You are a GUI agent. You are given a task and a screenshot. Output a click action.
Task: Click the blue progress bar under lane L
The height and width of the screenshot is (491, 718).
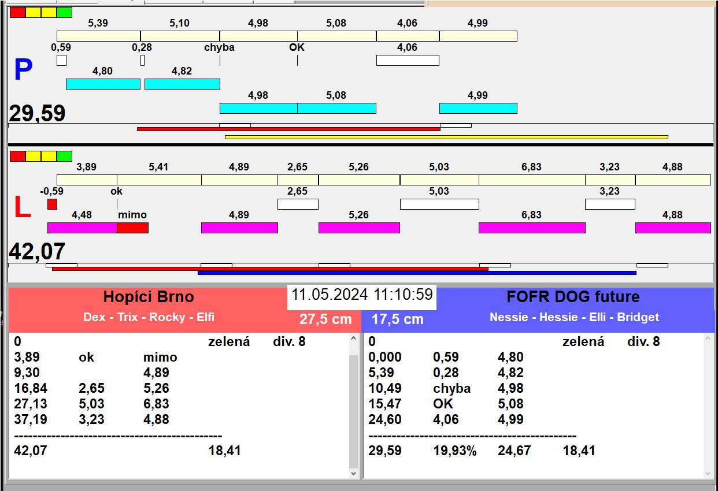click(x=417, y=273)
